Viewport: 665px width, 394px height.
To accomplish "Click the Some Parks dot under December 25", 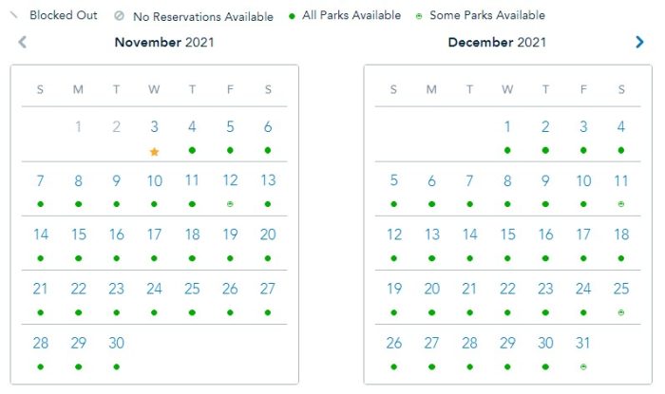I will click(621, 312).
